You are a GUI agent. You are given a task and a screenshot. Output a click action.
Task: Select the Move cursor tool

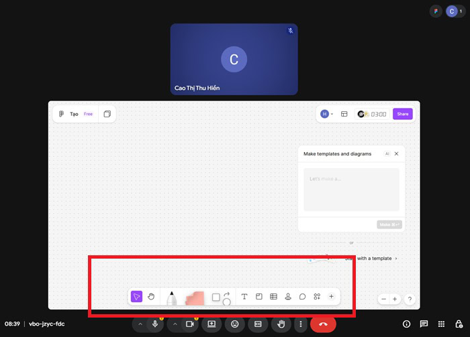click(x=136, y=297)
